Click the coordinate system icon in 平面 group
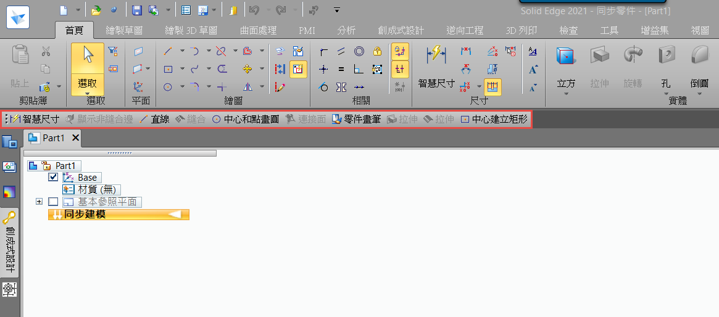Image resolution: width=719 pixels, height=317 pixels. point(138,86)
